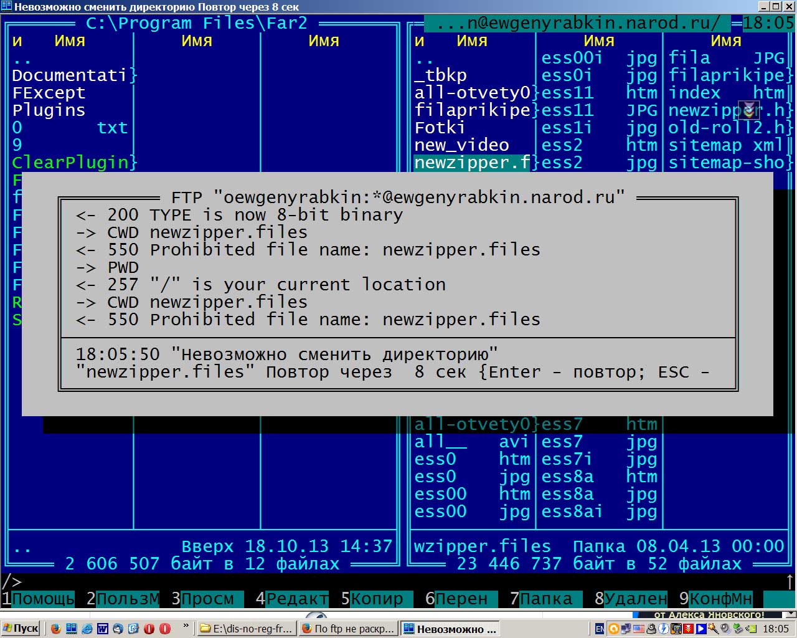Viewport: 797px width, 638px height.
Task: Switch to the E:\dis-no-reg-fr... taskbar window
Action: coord(247,629)
